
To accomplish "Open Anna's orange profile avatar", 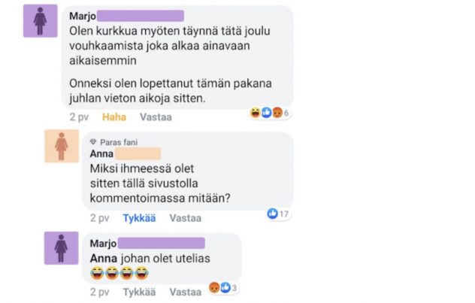I will pos(62,146).
